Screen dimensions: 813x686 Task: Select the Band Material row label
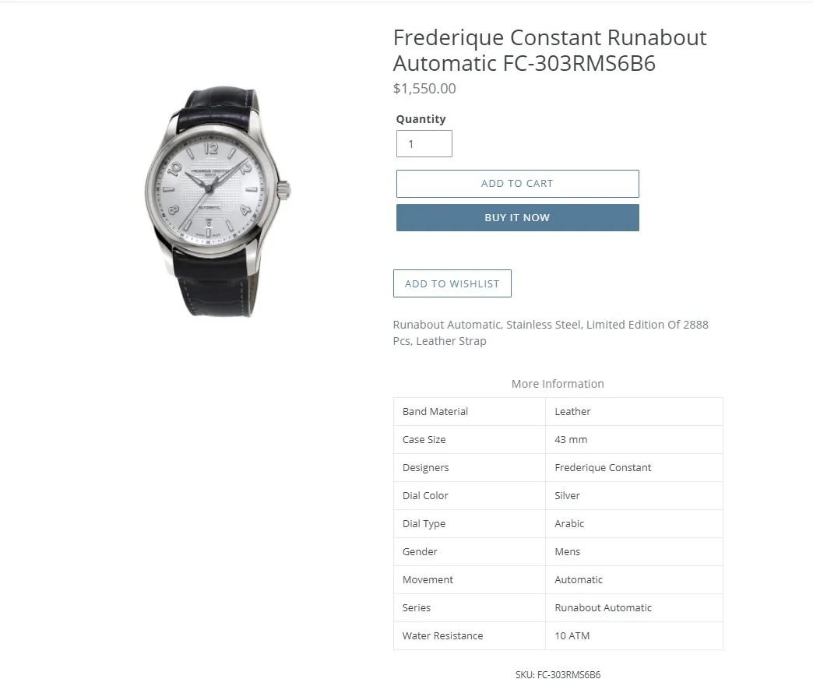coord(435,412)
